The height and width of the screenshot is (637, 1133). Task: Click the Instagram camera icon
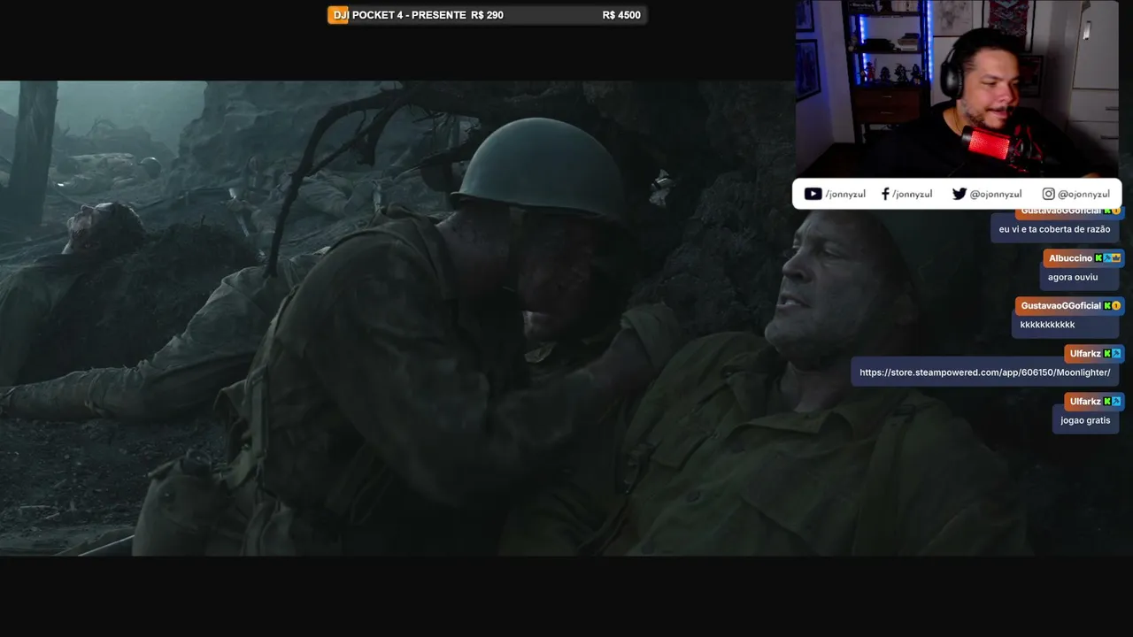click(x=1048, y=194)
